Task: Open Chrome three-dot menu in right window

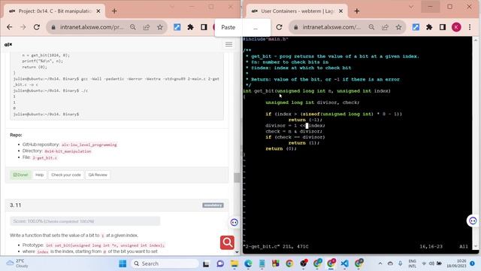Action: point(470,27)
